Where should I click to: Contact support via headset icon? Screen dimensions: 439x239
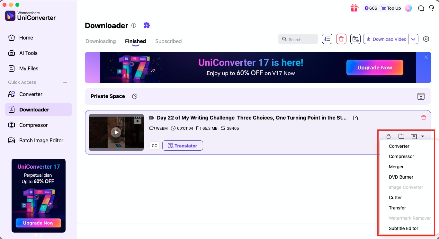431,8
